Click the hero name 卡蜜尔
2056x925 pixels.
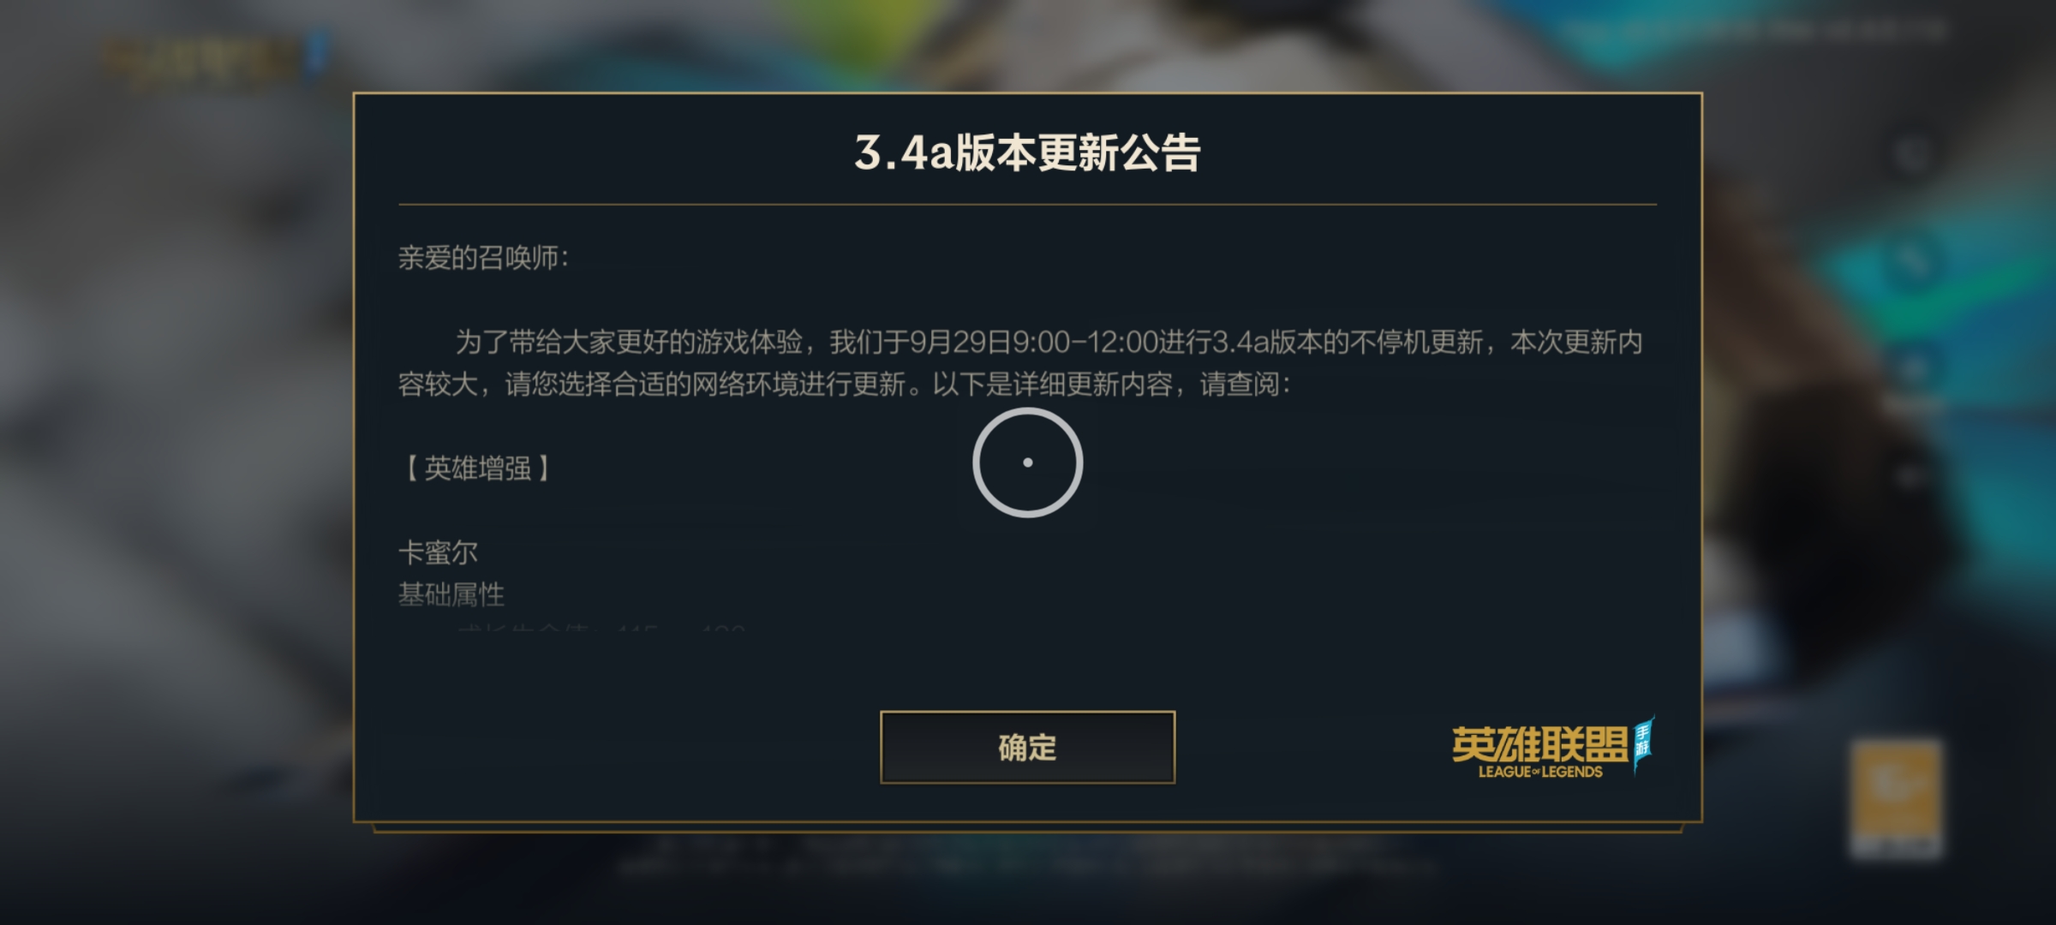[438, 552]
